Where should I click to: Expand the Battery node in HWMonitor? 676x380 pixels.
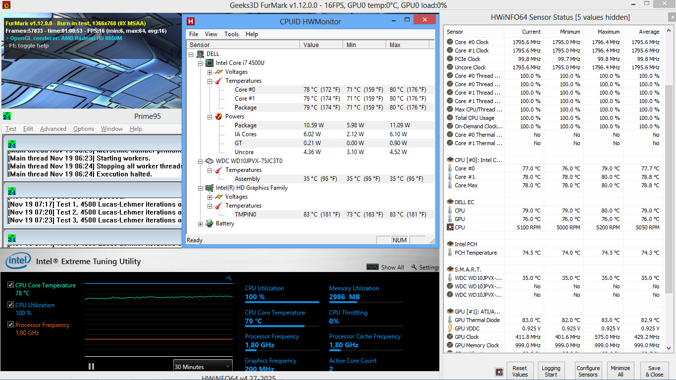[201, 224]
